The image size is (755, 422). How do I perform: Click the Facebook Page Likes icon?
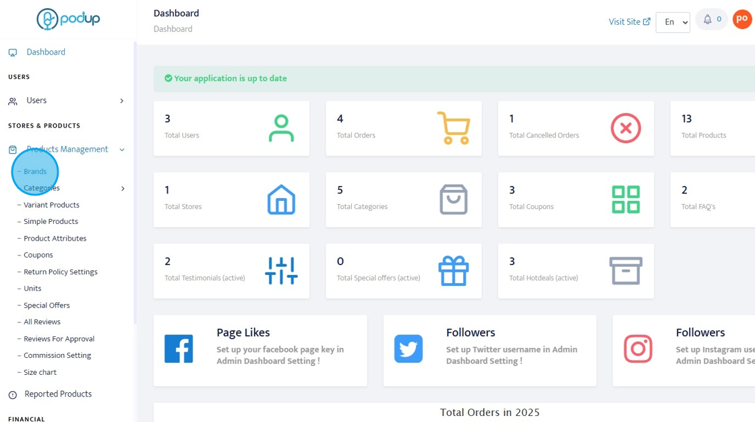(x=179, y=349)
